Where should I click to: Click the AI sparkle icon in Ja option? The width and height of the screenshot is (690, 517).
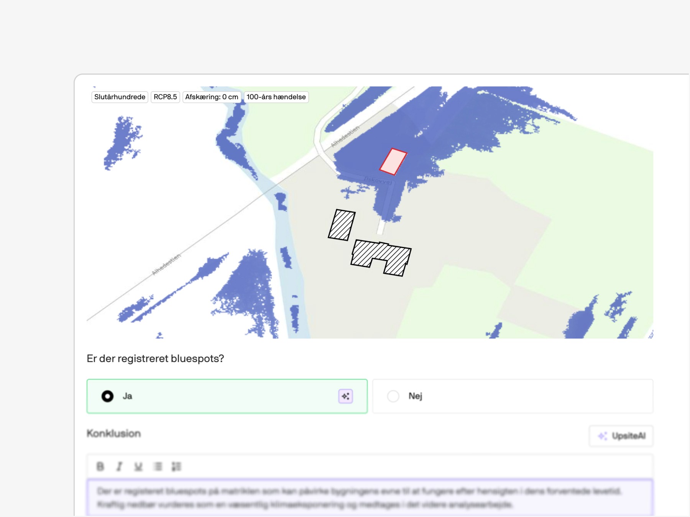tap(345, 396)
